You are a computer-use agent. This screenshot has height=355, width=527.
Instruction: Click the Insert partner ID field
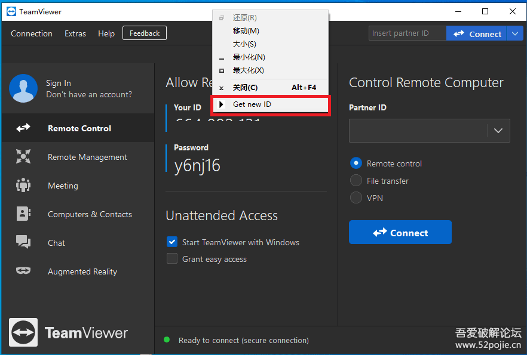point(407,33)
